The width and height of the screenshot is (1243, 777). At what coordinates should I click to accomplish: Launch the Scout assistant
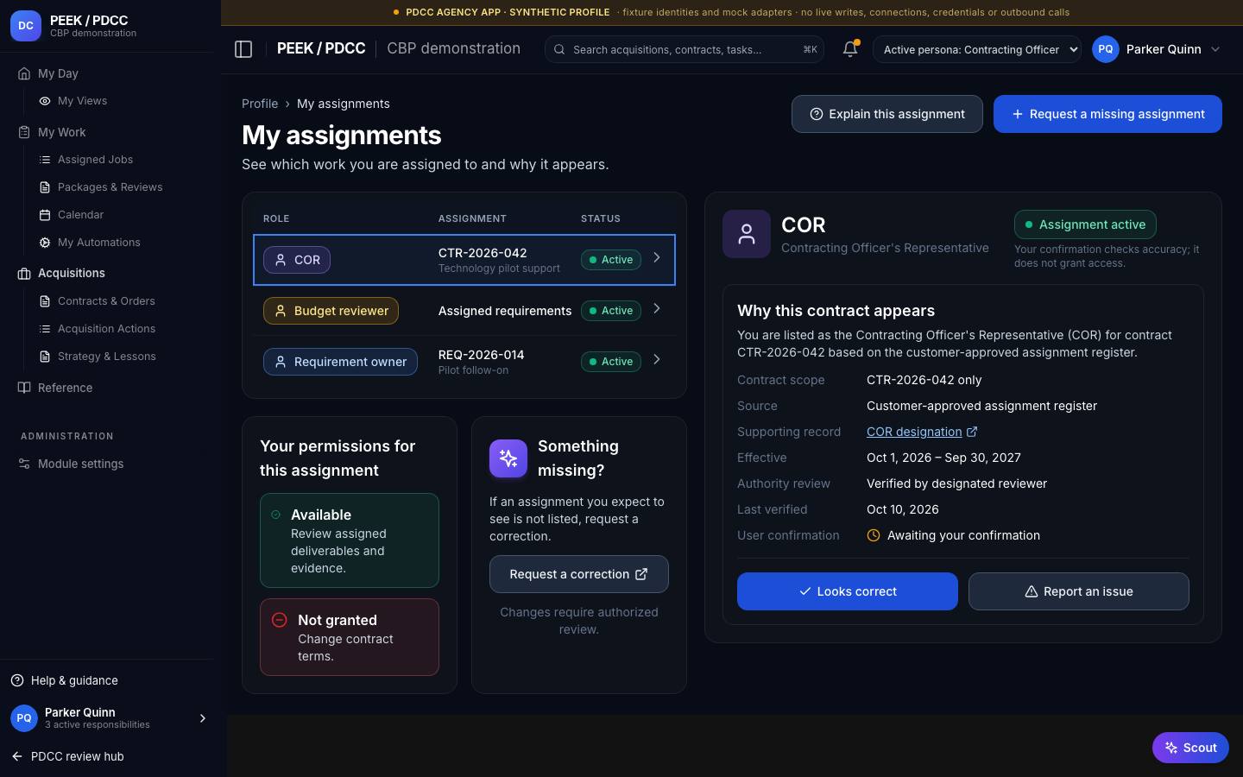pos(1190,748)
